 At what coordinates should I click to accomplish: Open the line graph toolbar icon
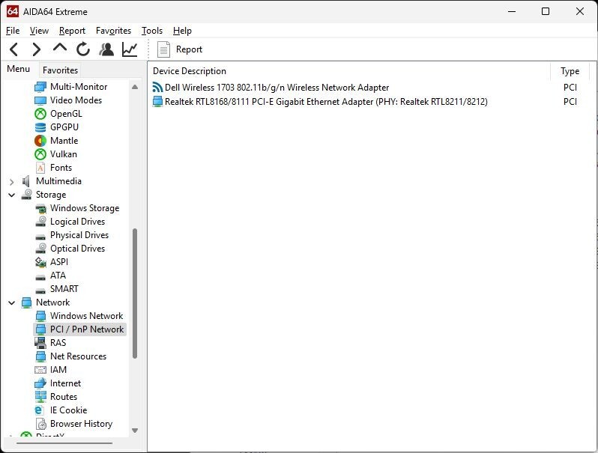(130, 49)
